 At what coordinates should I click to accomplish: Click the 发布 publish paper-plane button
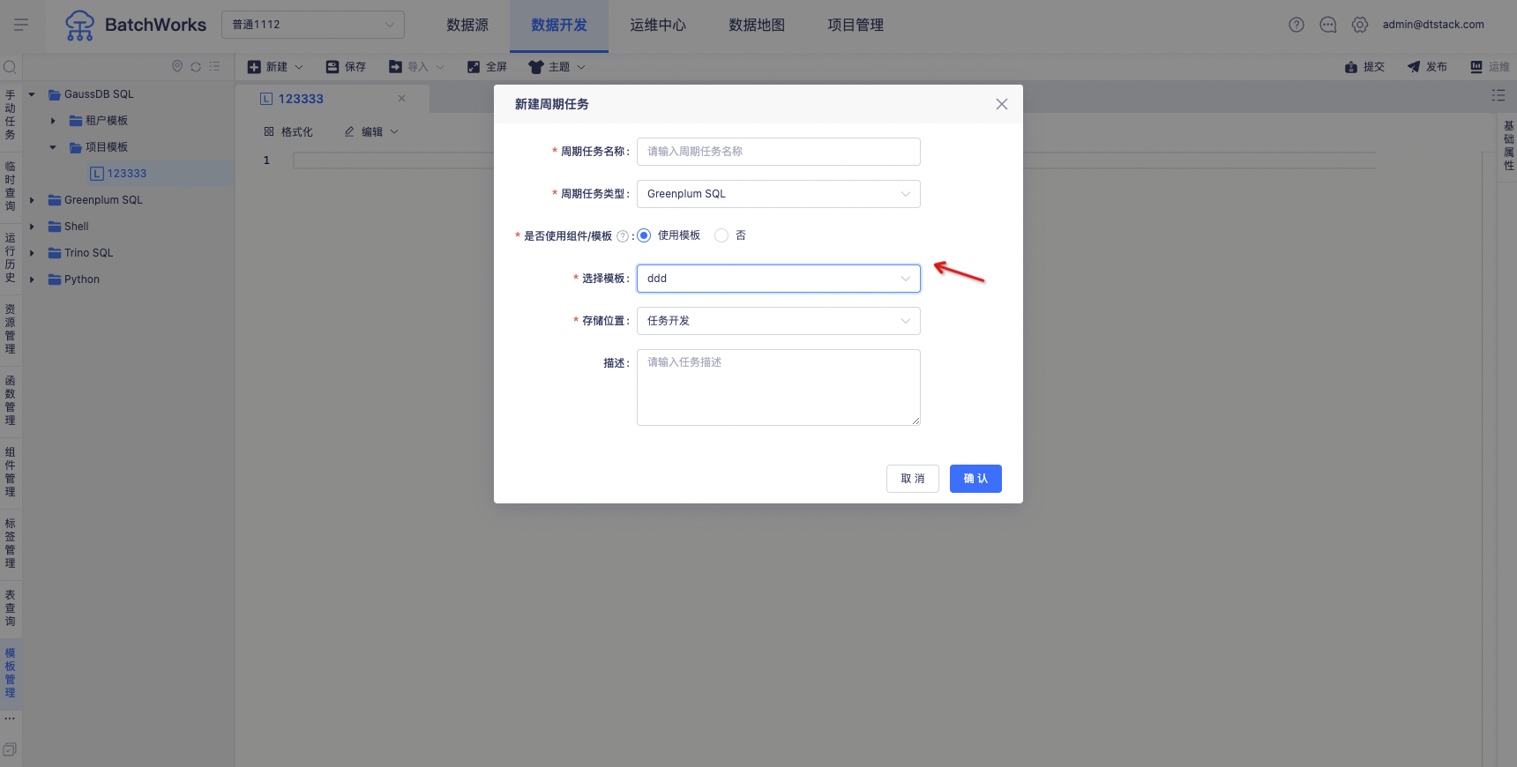pos(1427,67)
